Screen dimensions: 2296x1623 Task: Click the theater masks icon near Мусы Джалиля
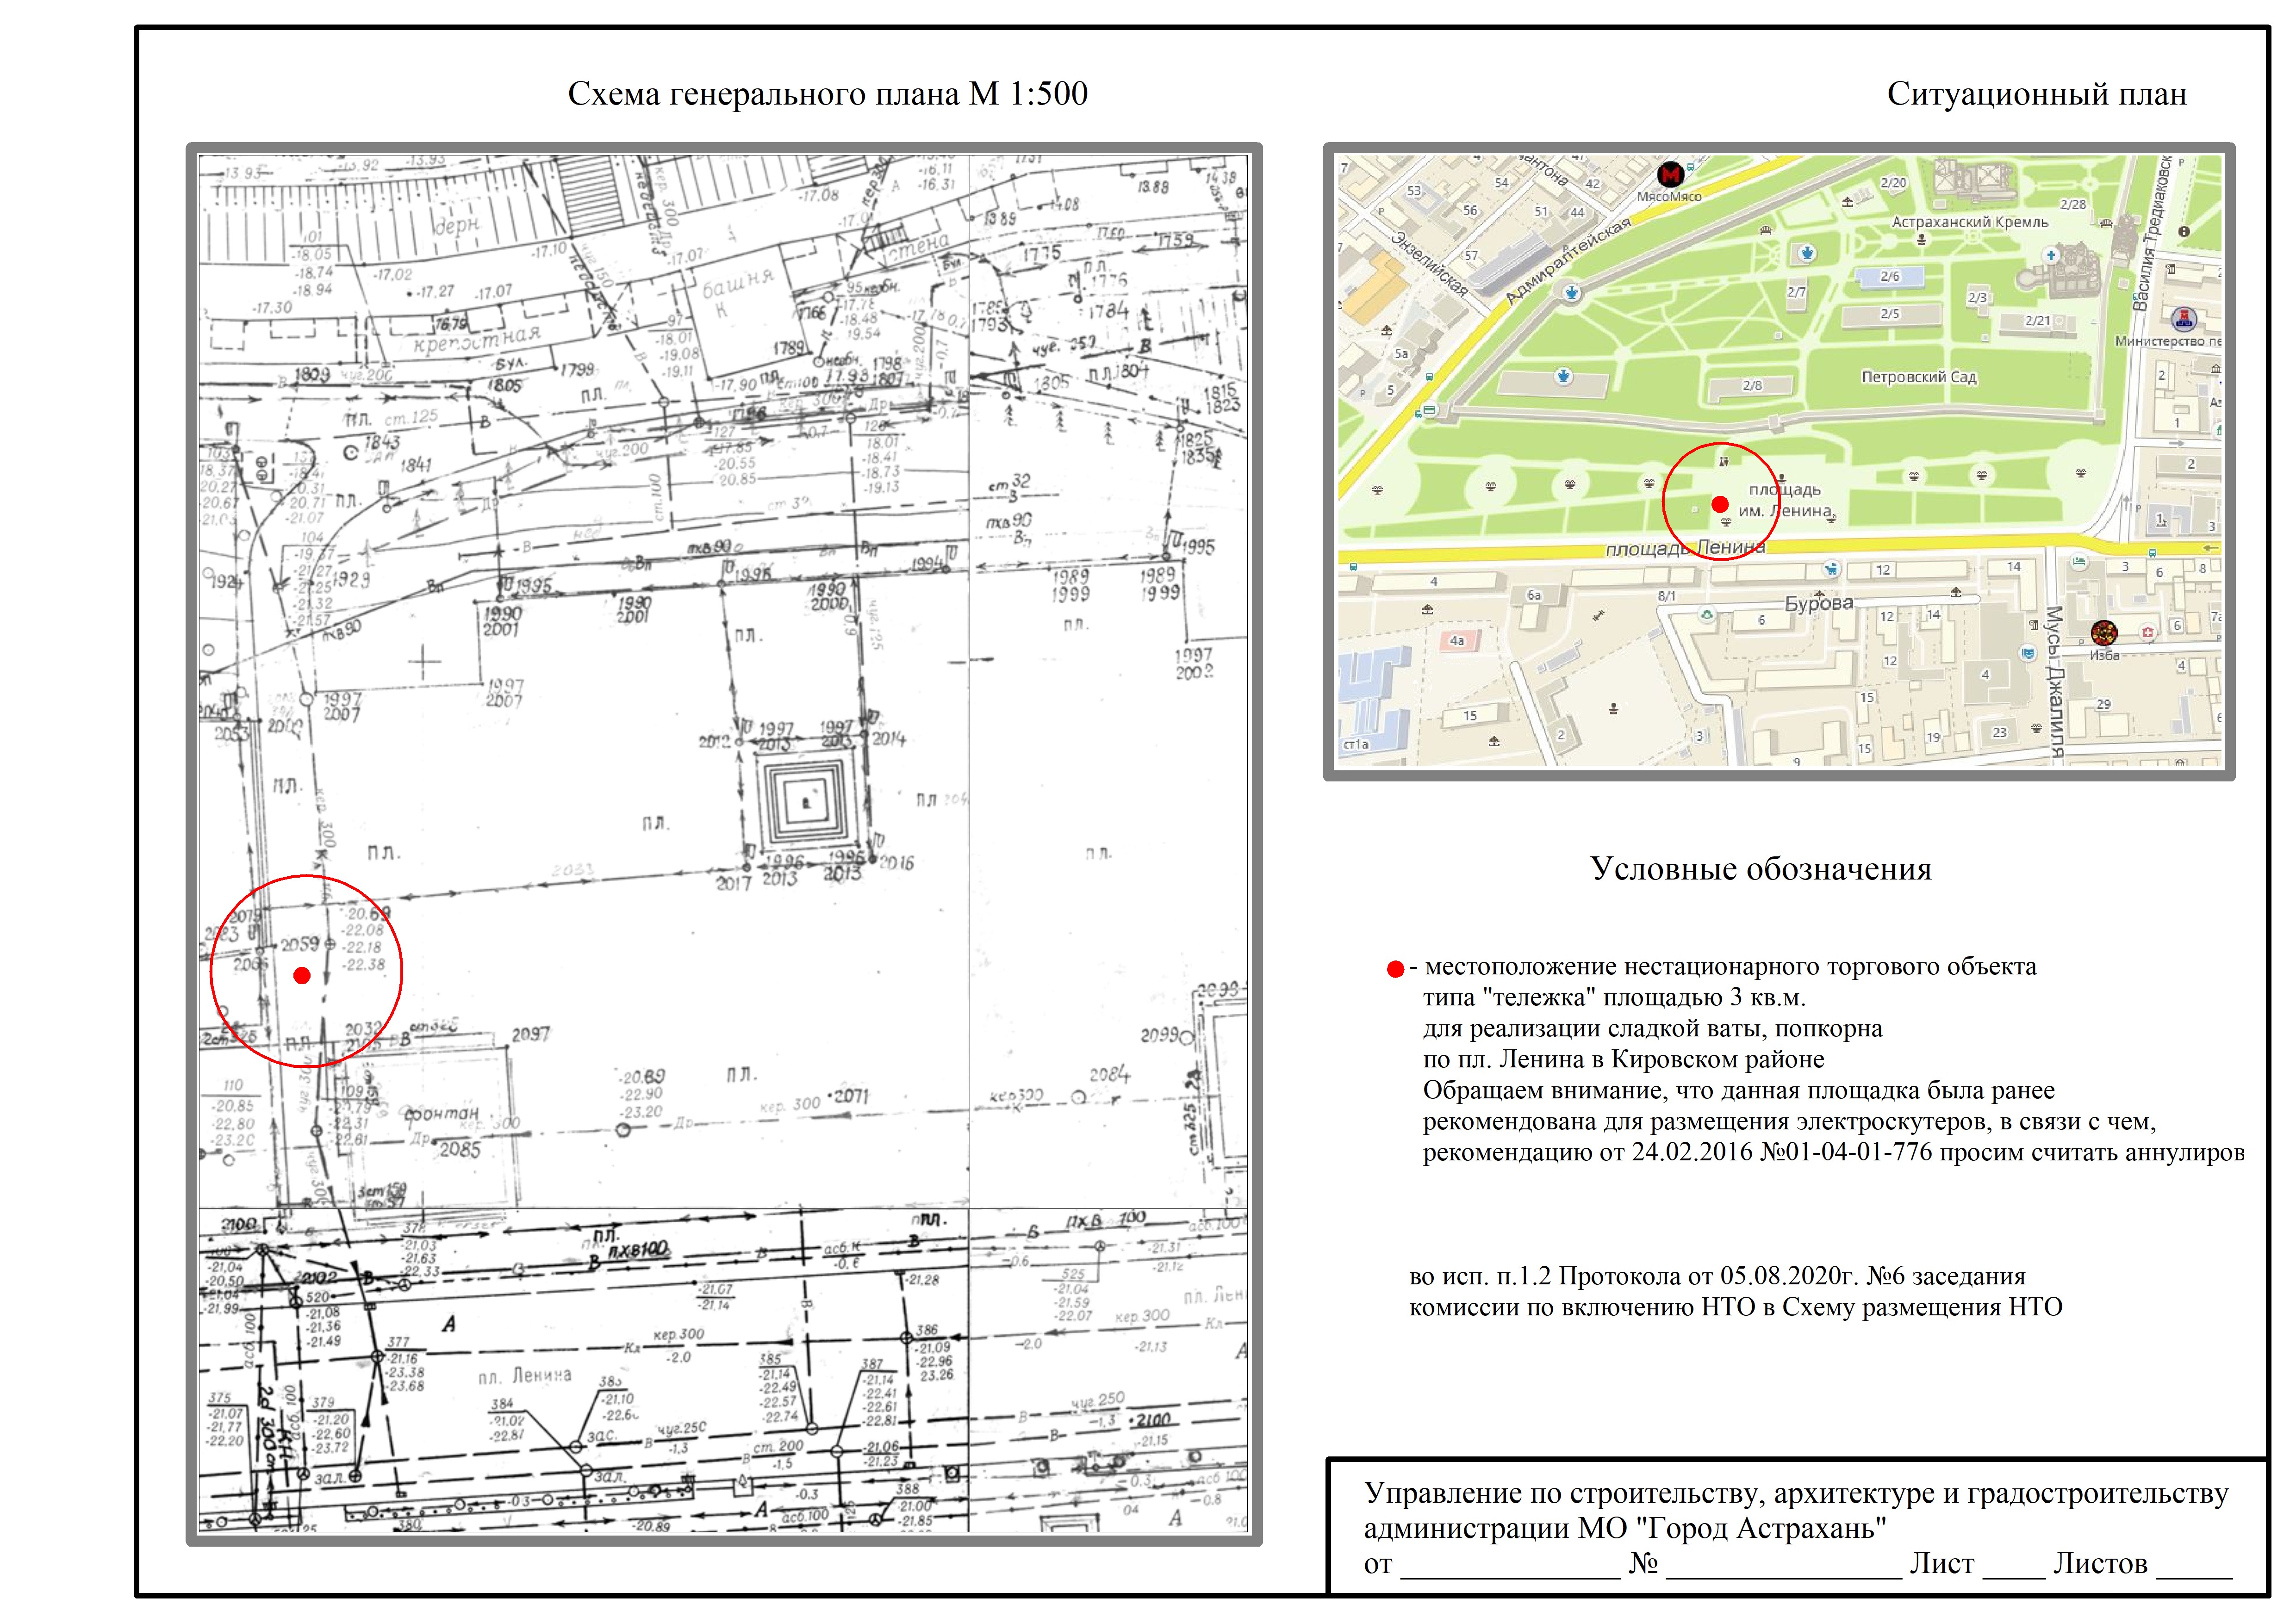[x=2028, y=655]
